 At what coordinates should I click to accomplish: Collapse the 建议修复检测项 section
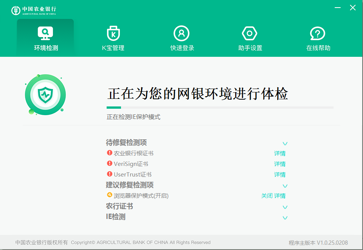[x=285, y=186]
